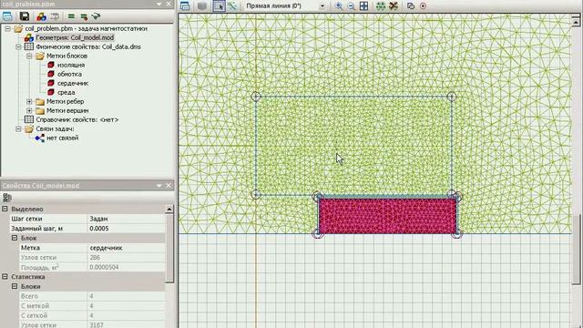The image size is (583, 328).
Task: Collapse the "Блоки" statistics subgroup
Action: click(x=15, y=287)
